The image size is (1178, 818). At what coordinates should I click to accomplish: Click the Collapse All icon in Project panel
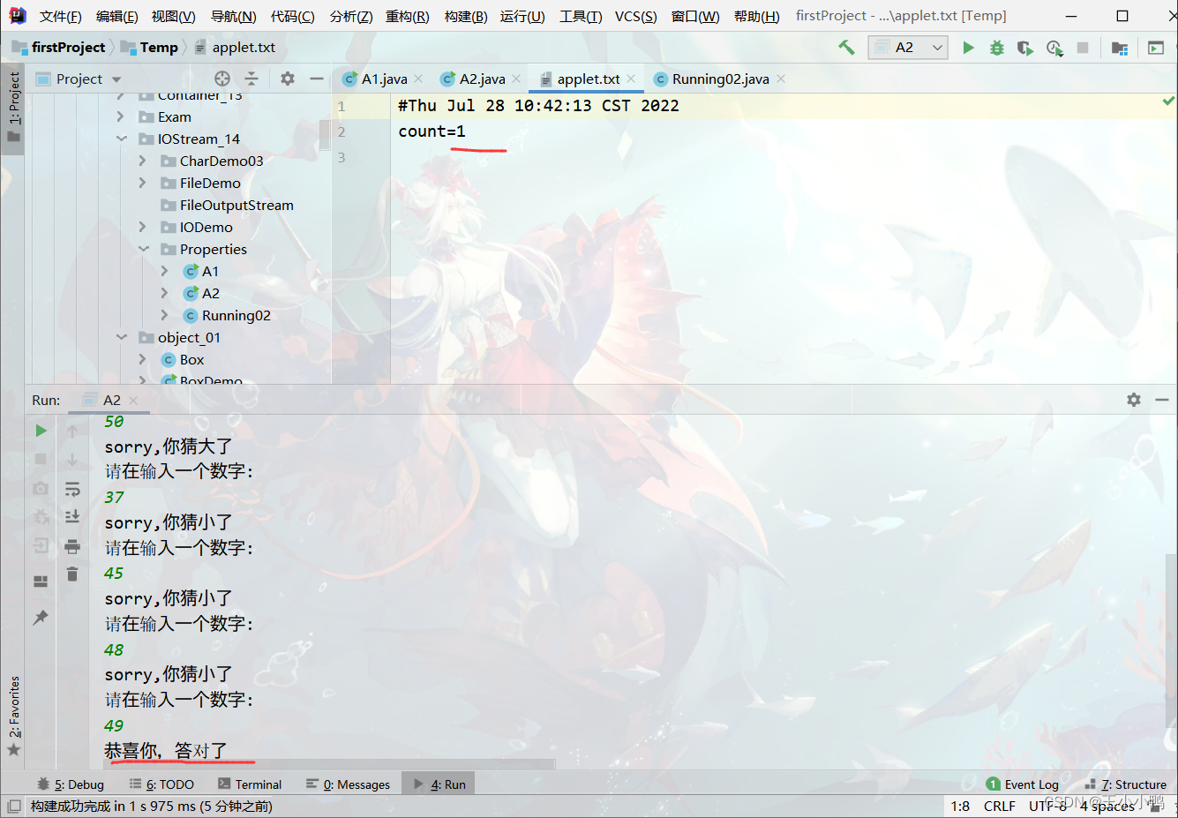(251, 79)
